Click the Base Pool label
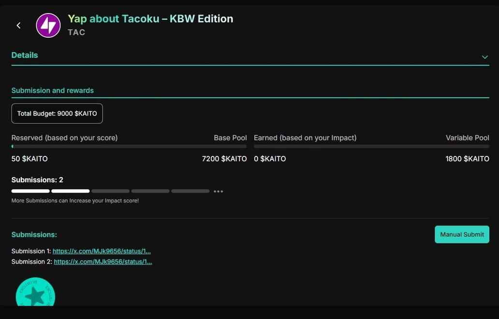This screenshot has width=499, height=319. [x=231, y=138]
